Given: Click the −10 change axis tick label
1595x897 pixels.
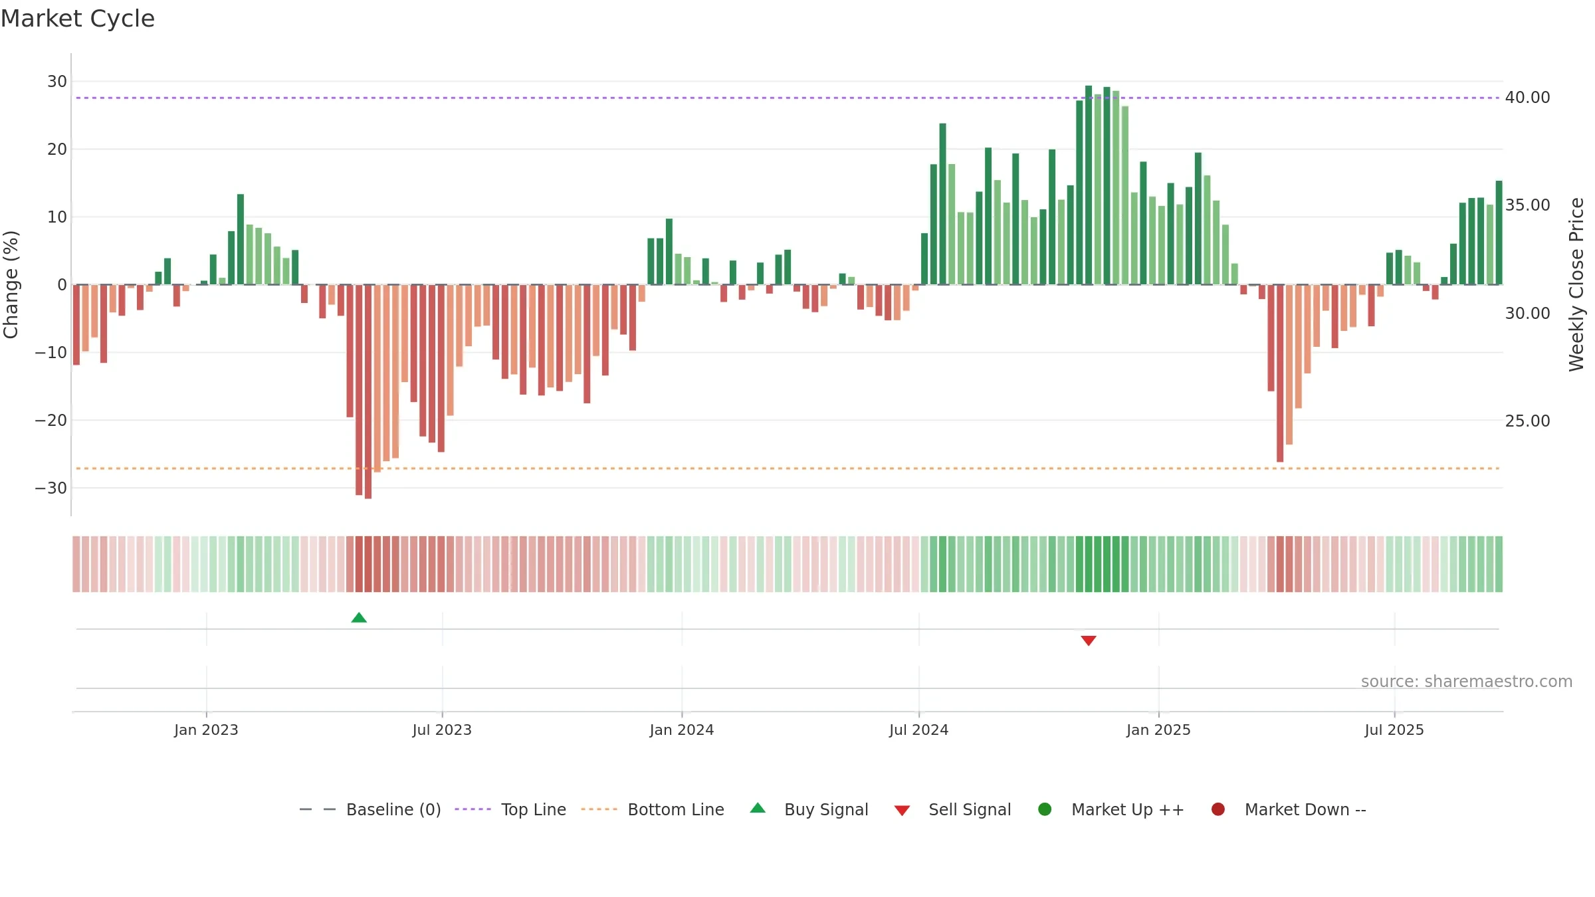Looking at the screenshot, I should click(51, 353).
